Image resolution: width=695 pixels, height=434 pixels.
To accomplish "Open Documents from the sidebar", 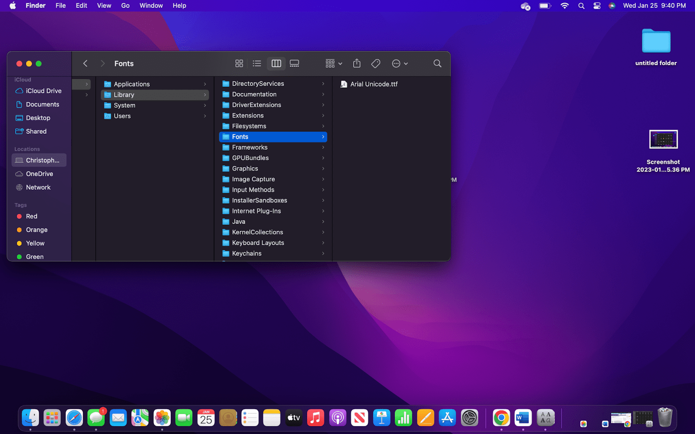I will coord(39,104).
